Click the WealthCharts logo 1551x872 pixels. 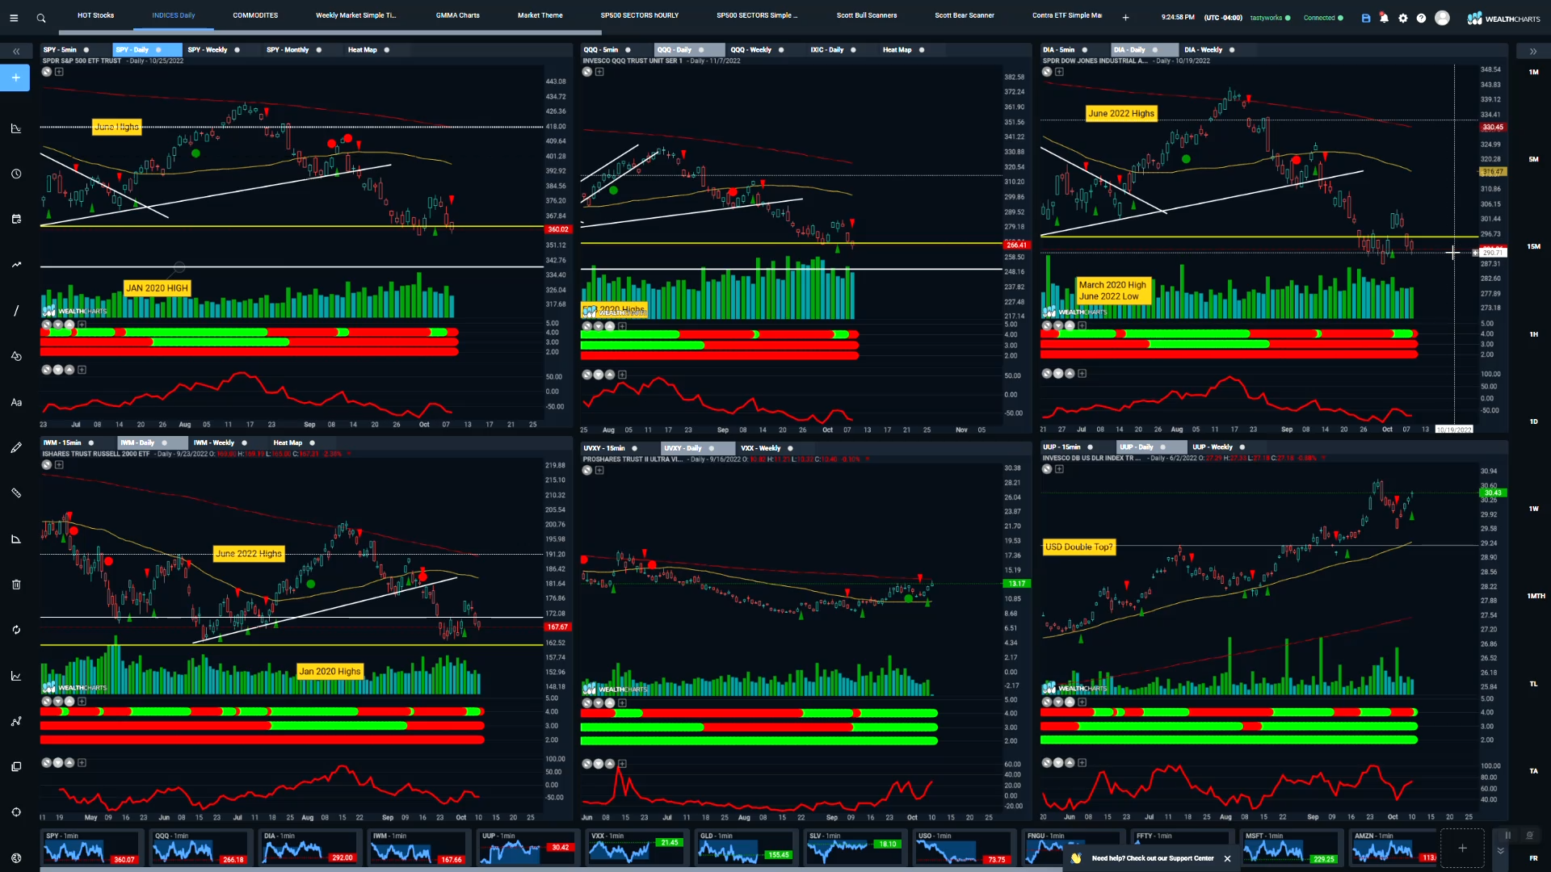click(x=1503, y=18)
